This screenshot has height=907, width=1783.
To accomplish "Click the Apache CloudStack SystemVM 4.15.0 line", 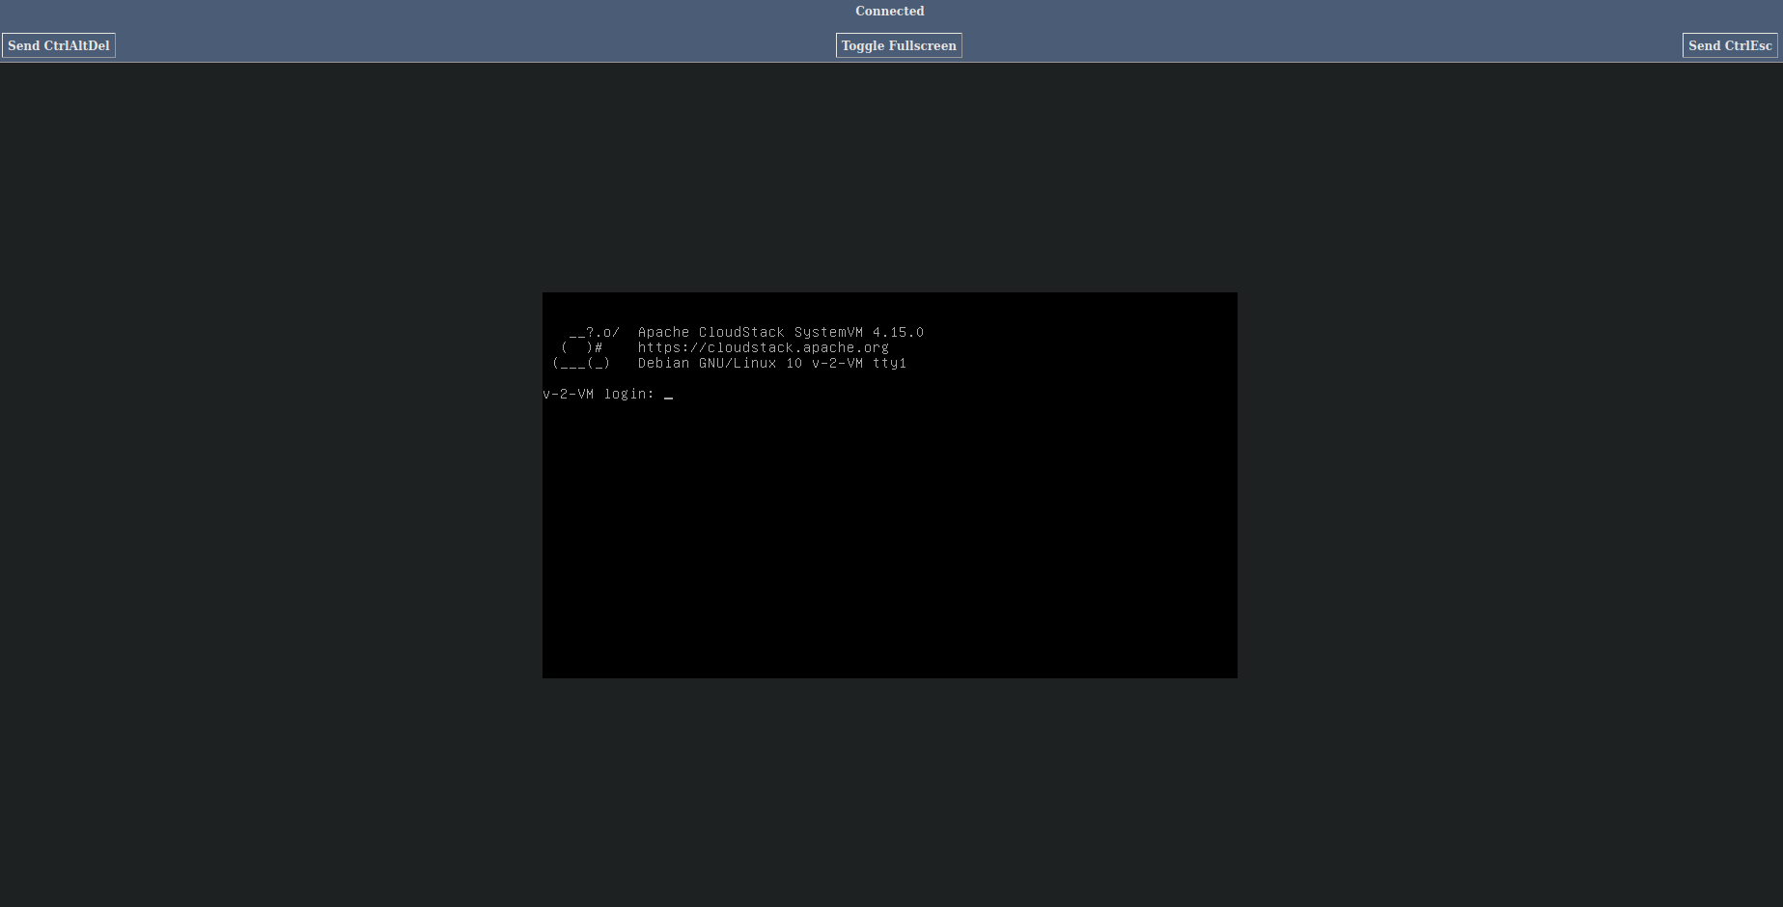I will click(781, 332).
